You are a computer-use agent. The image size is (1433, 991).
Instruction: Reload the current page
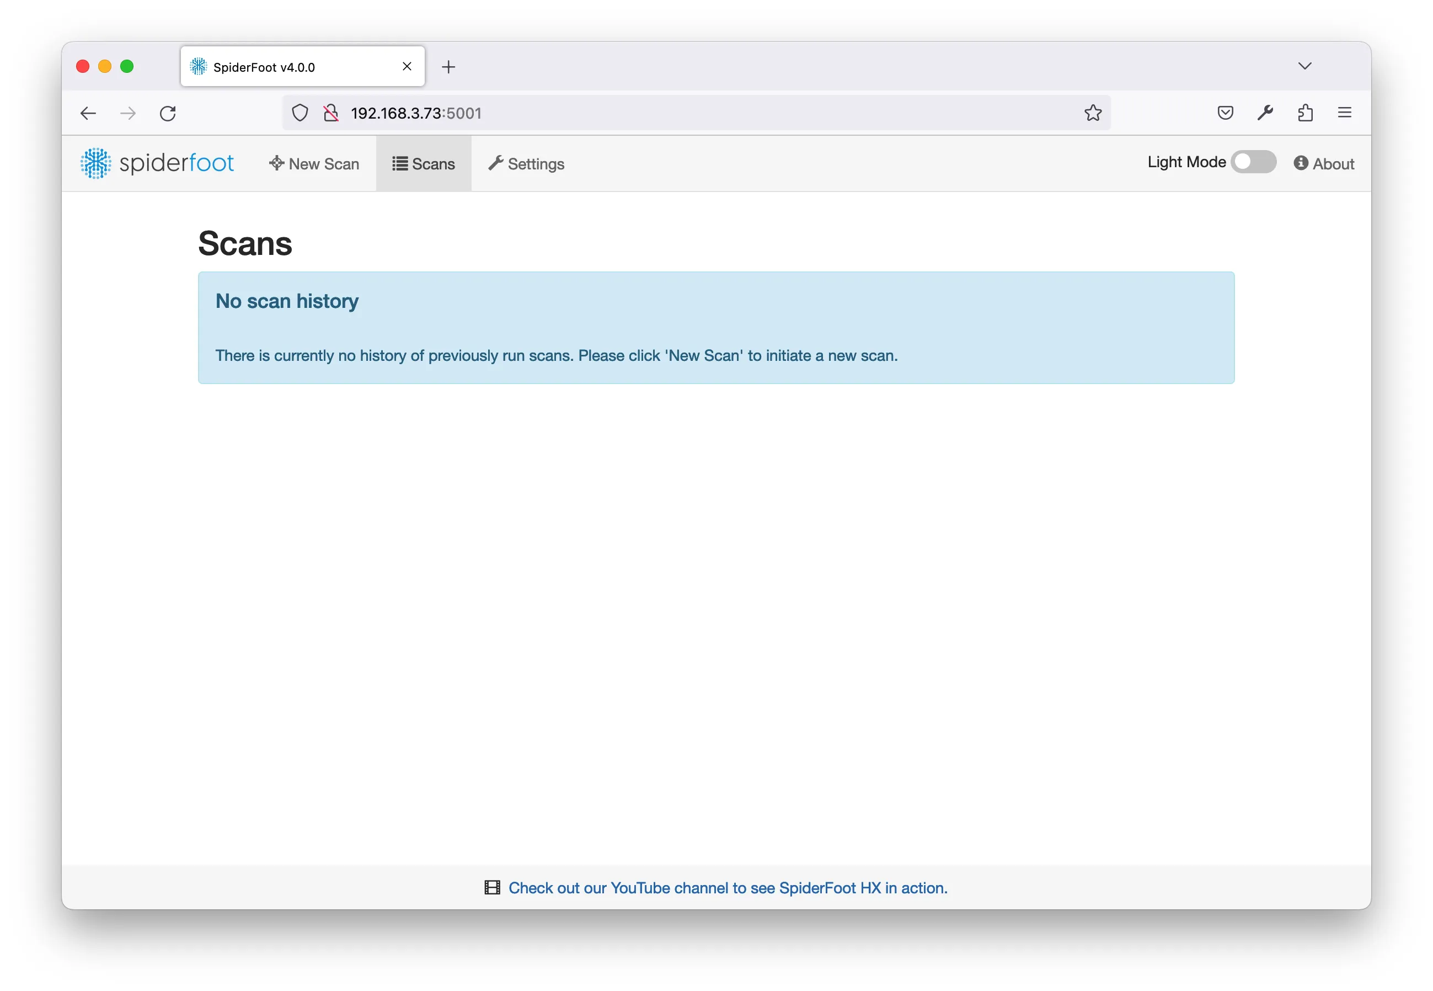[x=168, y=113]
